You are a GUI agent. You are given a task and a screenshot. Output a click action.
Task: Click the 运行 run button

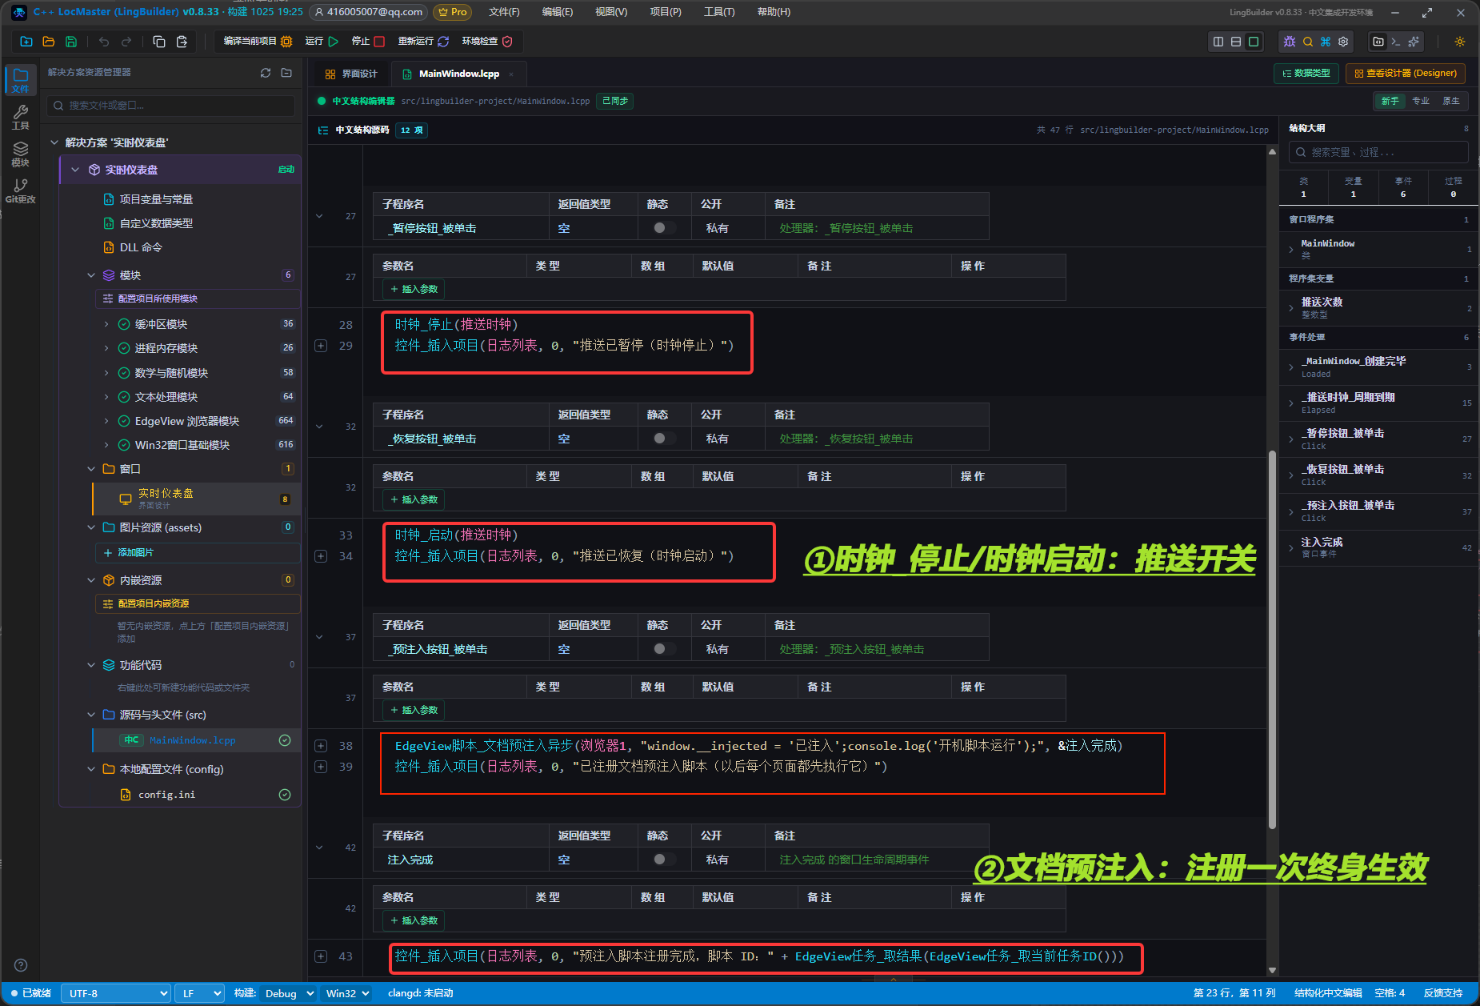pyautogui.click(x=322, y=42)
